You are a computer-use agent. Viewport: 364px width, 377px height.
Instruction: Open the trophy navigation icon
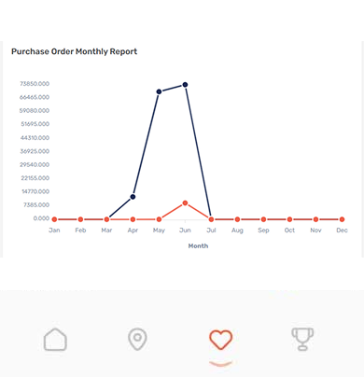tap(302, 339)
